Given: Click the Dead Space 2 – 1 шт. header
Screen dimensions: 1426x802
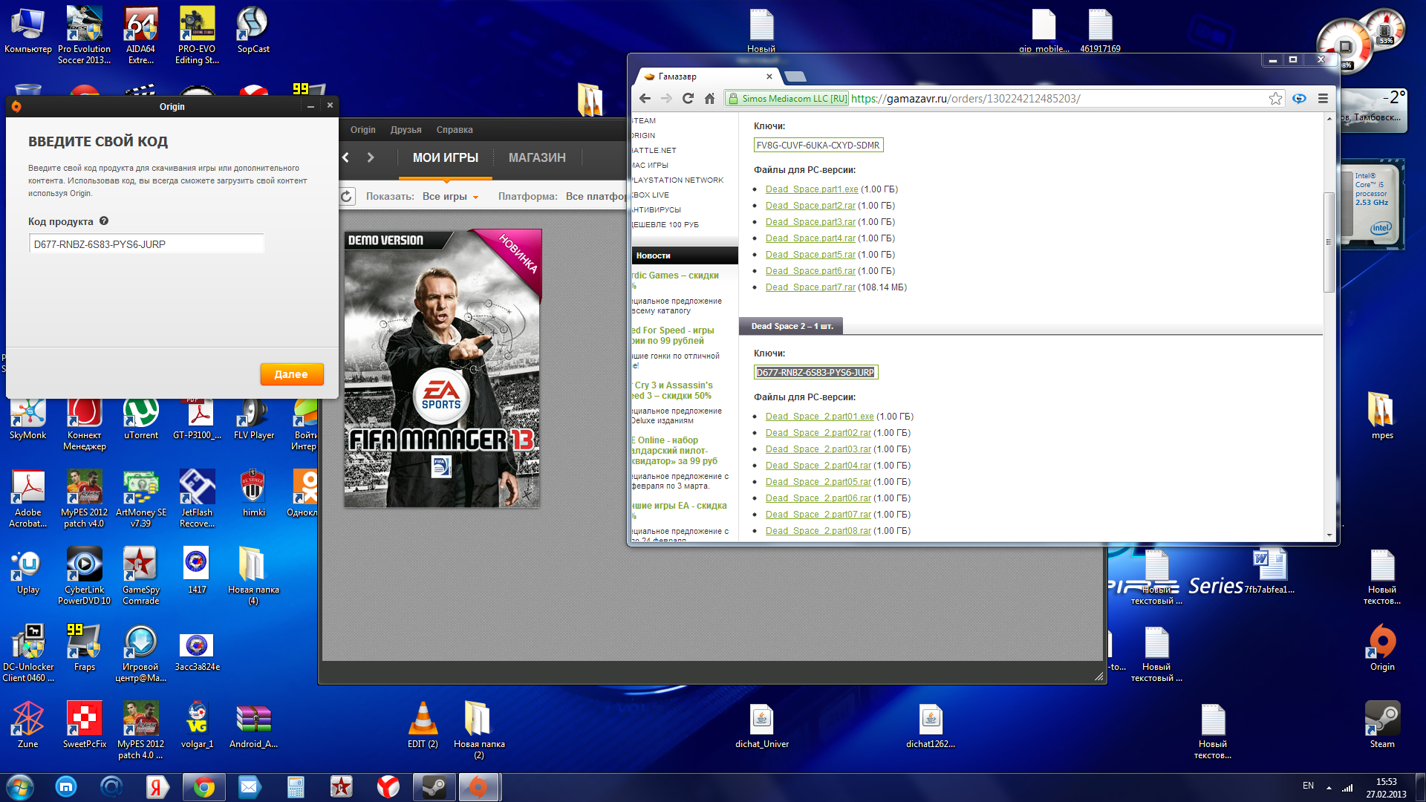Looking at the screenshot, I should click(792, 326).
